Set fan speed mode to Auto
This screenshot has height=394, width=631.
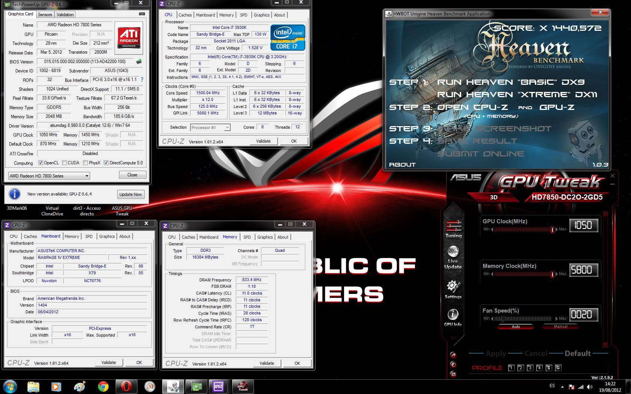[x=516, y=326]
